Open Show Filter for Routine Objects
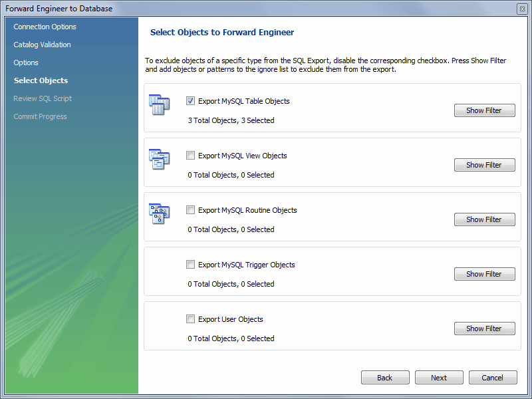Image resolution: width=532 pixels, height=399 pixels. tap(484, 219)
